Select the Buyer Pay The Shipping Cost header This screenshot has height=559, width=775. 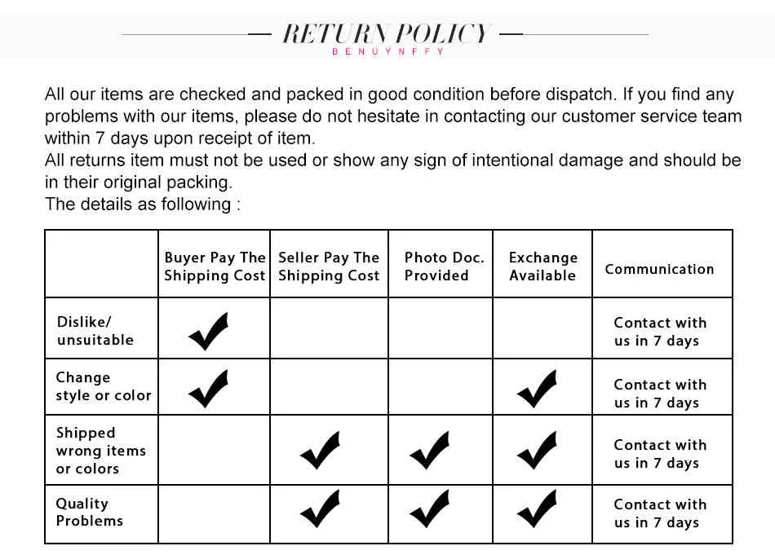(215, 266)
